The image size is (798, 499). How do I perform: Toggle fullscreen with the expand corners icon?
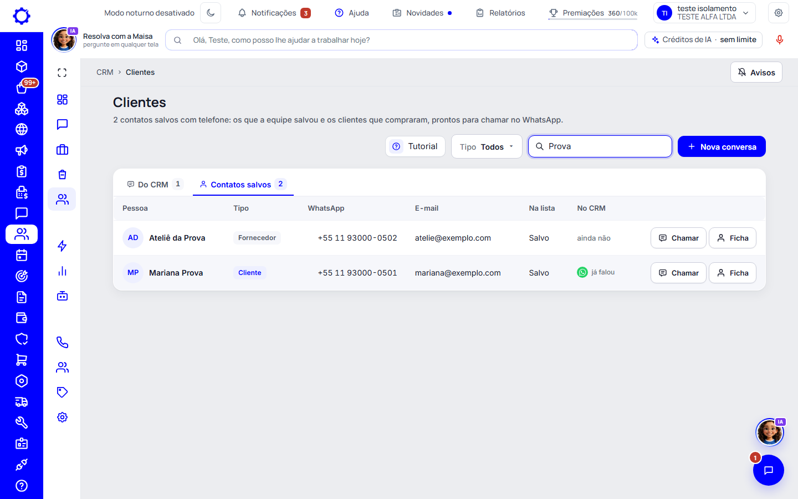pos(62,73)
